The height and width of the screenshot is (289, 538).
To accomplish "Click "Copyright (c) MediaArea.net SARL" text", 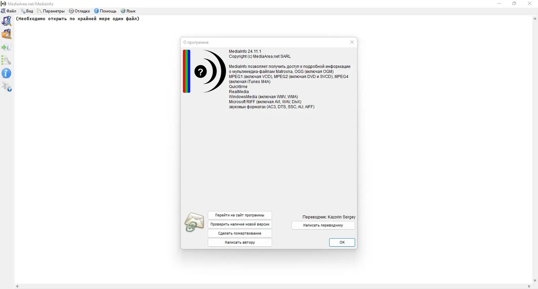I will [260, 56].
